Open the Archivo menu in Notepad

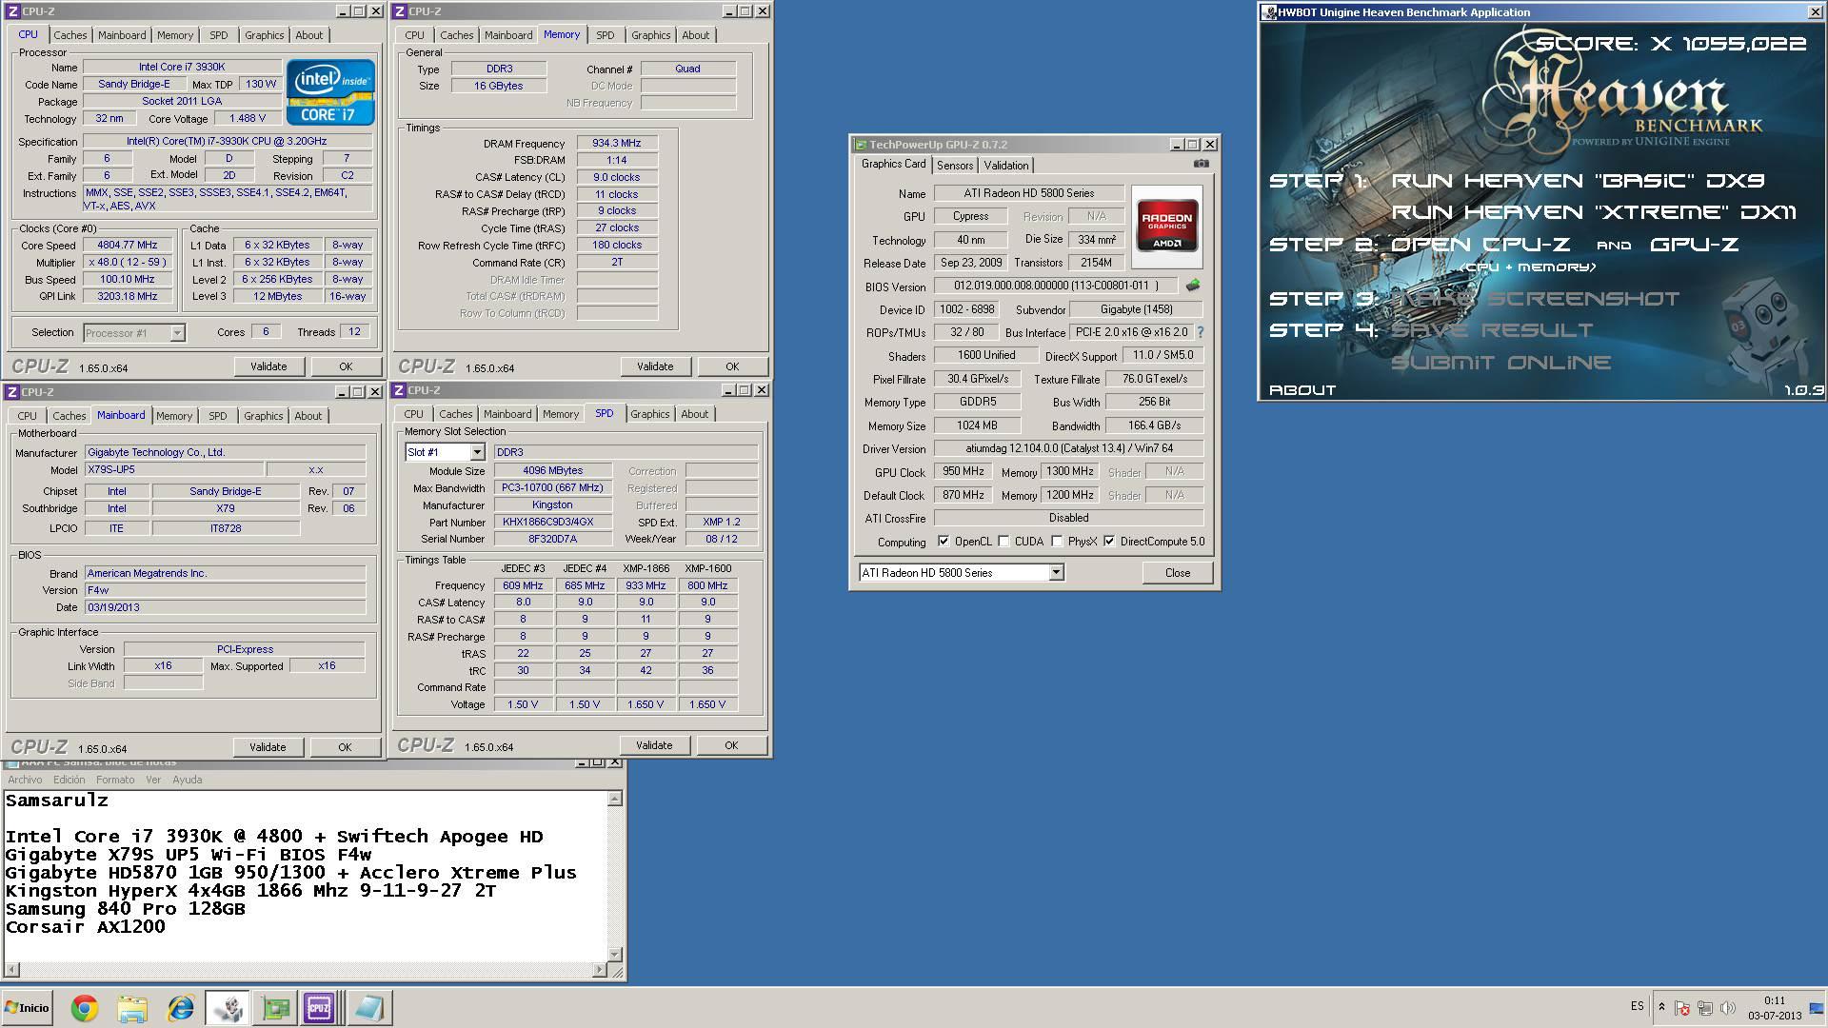coord(25,780)
